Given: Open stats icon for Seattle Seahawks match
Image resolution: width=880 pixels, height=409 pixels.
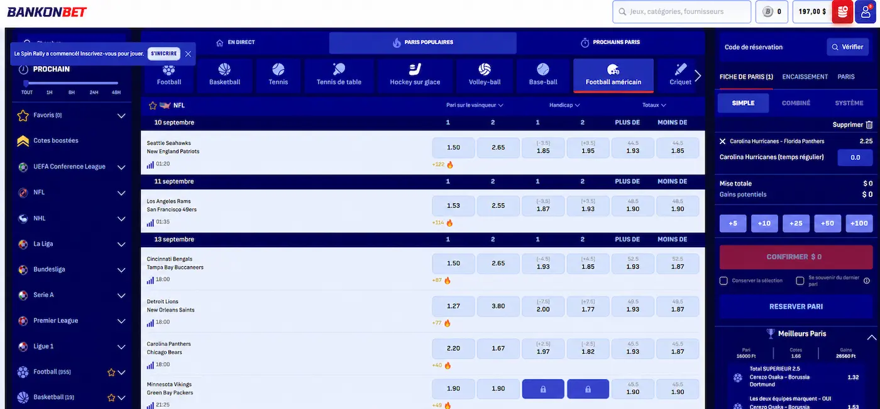Looking at the screenshot, I should [150, 164].
